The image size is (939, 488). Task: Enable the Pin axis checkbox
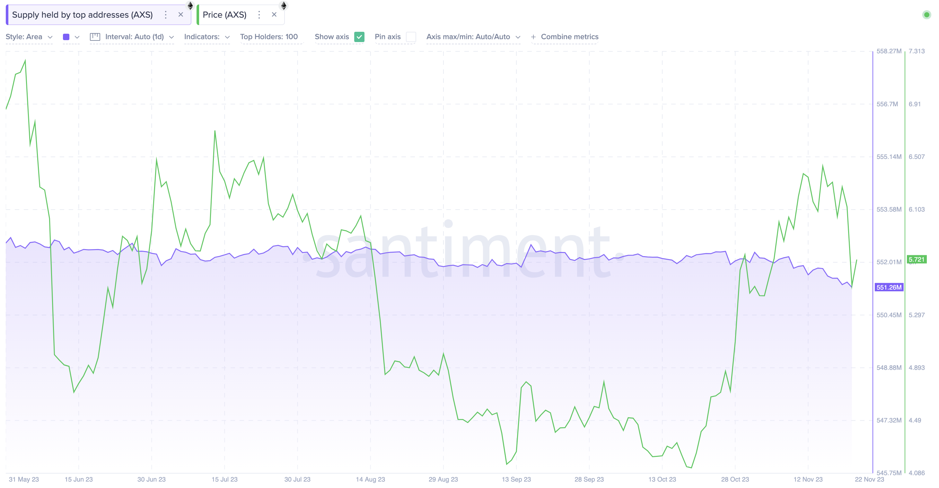coord(411,37)
